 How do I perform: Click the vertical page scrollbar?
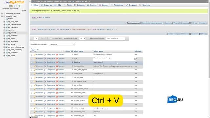click(x=209, y=40)
